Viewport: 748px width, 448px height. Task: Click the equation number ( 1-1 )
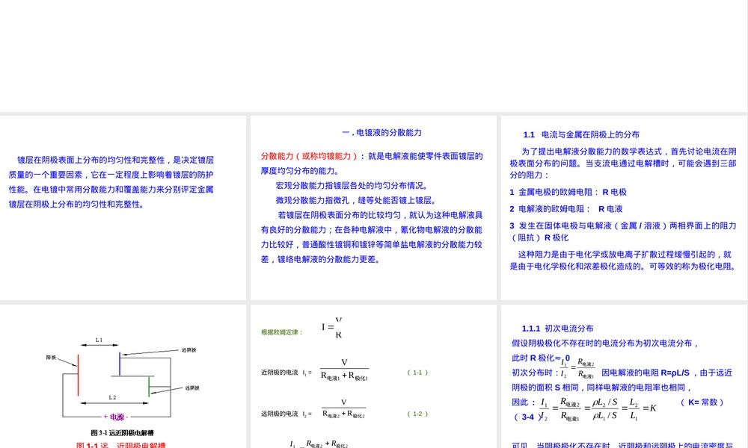tap(417, 373)
